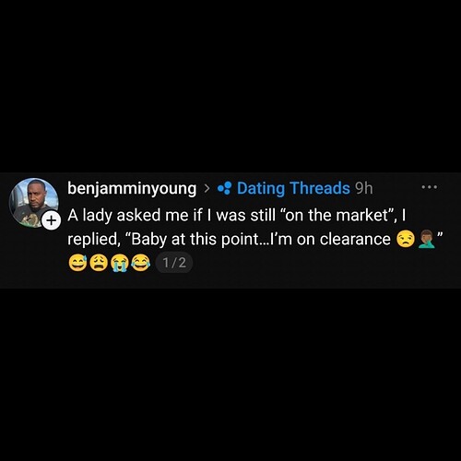Click the blue Dating Threads community icon
The width and height of the screenshot is (461, 461).
tap(224, 188)
